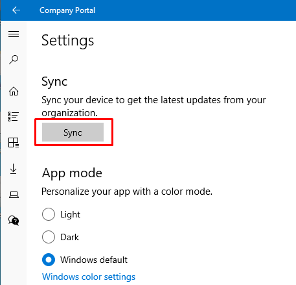The height and width of the screenshot is (285, 296).
Task: Open Help & support chat icon
Action: tap(14, 221)
